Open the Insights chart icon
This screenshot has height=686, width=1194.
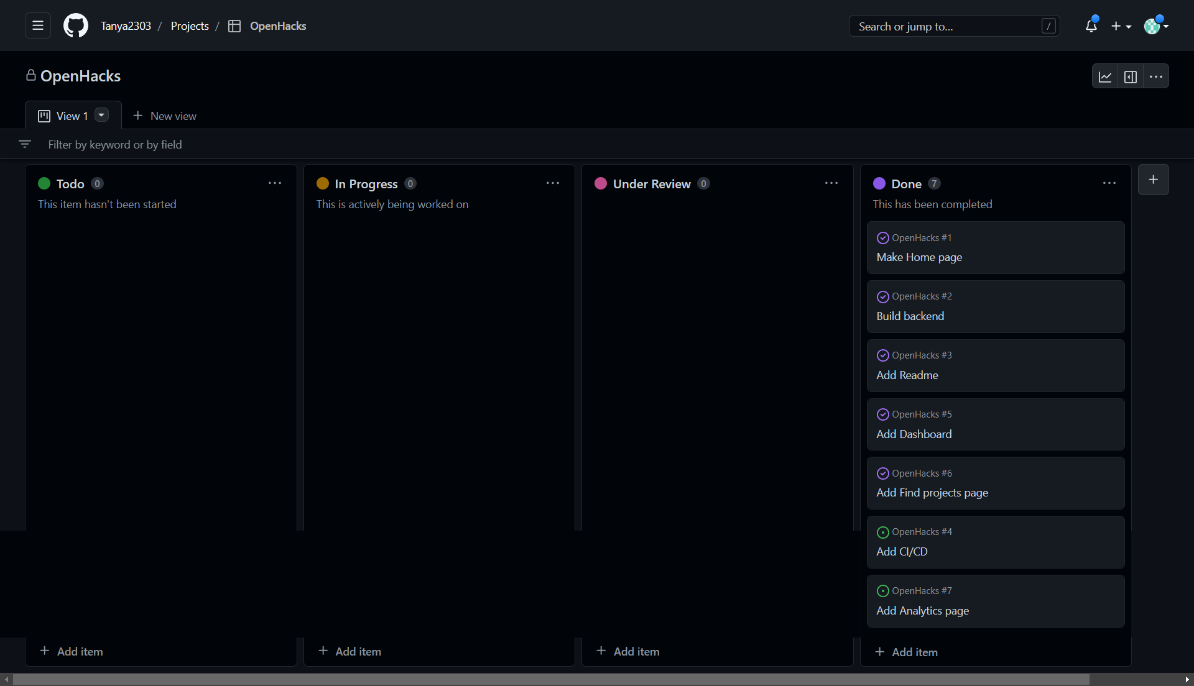tap(1105, 76)
